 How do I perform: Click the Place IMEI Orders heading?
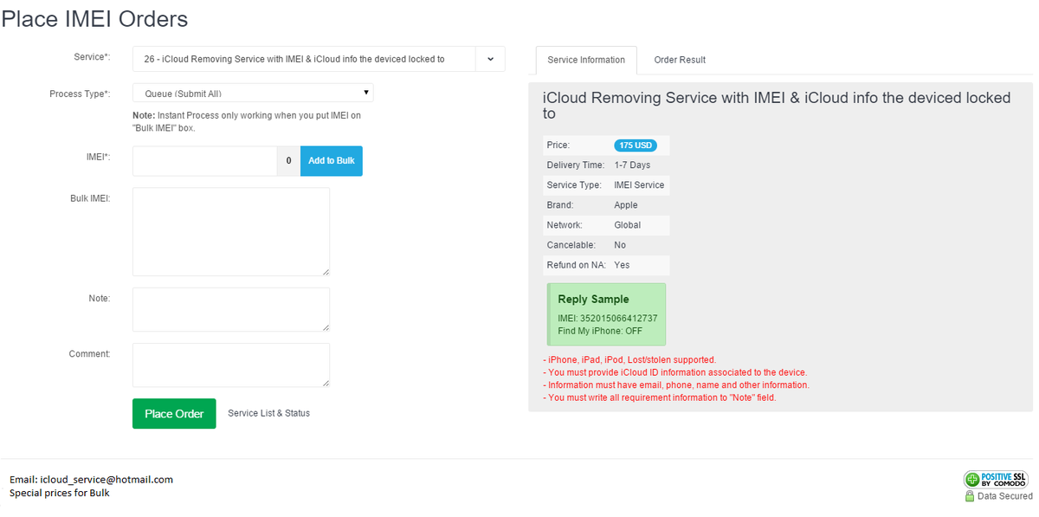pyautogui.click(x=94, y=17)
